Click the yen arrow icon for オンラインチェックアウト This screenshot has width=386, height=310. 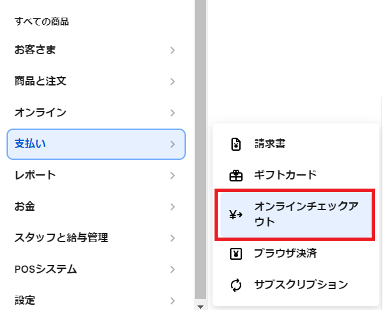[x=236, y=214]
